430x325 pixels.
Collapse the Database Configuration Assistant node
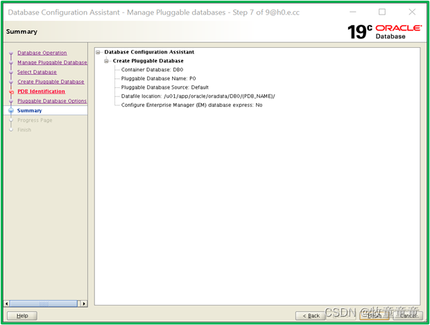pyautogui.click(x=98, y=52)
